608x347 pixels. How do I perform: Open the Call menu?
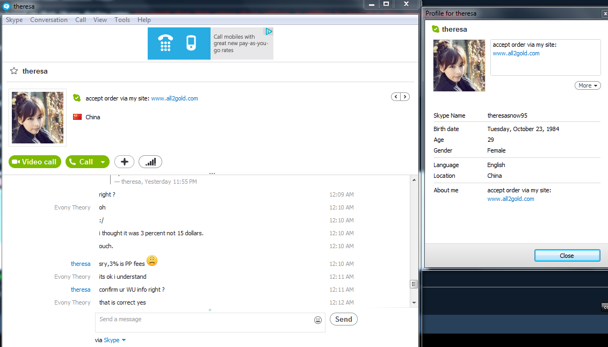point(81,20)
